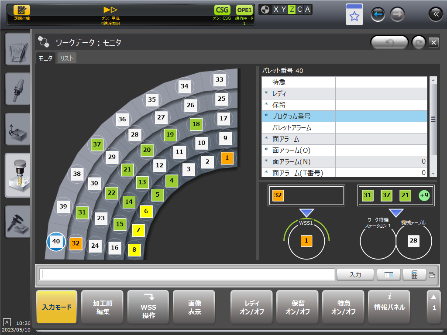Switch to the リスト tab
The height and width of the screenshot is (335, 447).
pyautogui.click(x=67, y=58)
